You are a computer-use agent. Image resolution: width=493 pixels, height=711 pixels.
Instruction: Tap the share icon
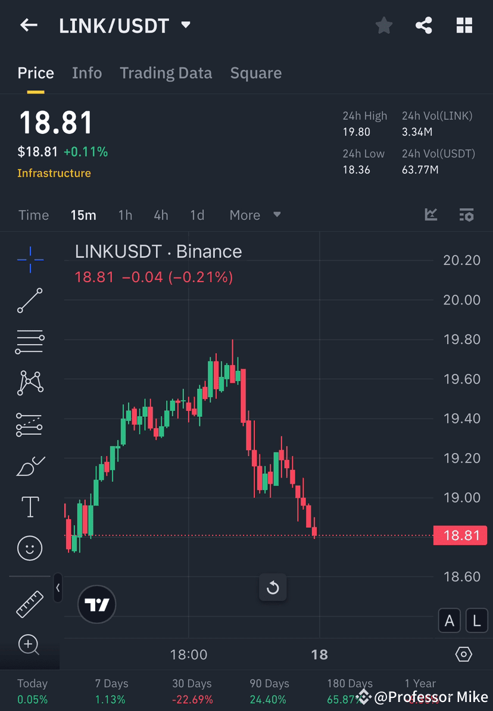[x=424, y=25]
